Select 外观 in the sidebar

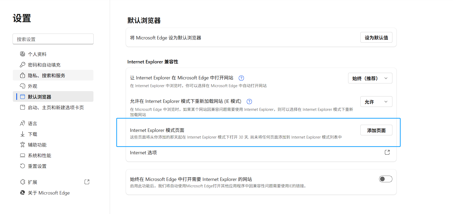[x=53, y=86]
